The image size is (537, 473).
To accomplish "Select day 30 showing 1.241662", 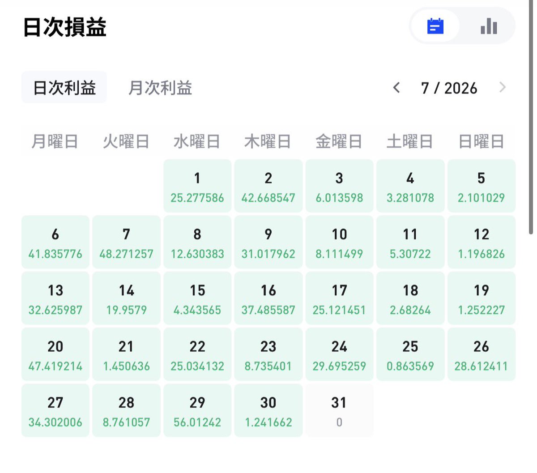I will 268,410.
